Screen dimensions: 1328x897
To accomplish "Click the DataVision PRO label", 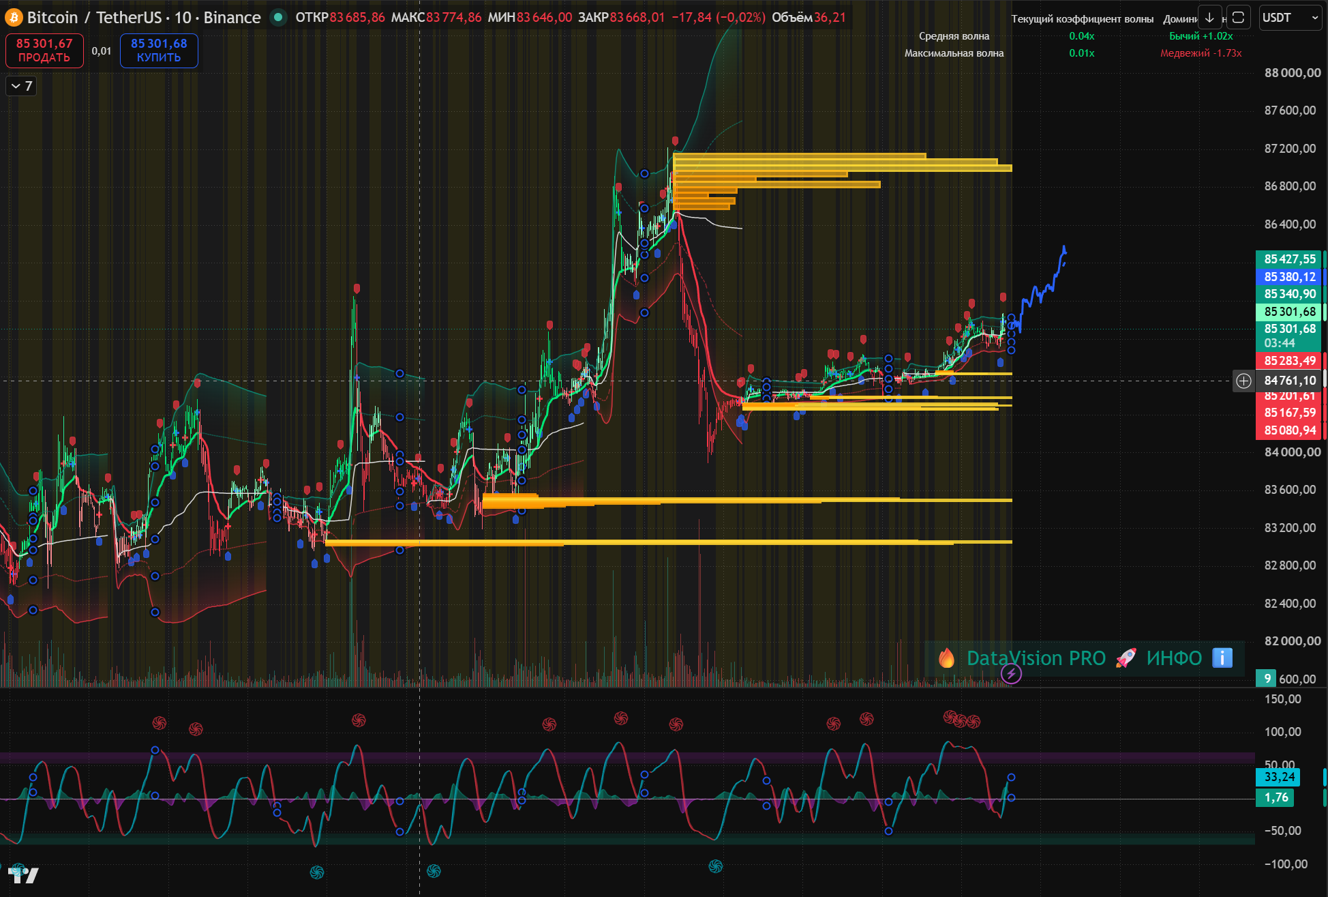I will (1036, 658).
